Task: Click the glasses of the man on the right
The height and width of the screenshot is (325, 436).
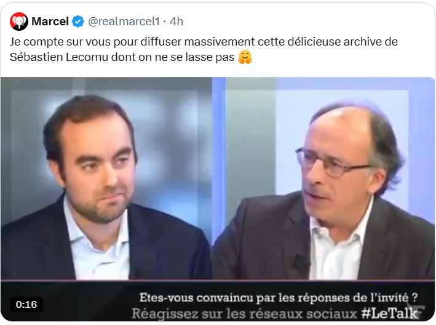Action: (331, 163)
